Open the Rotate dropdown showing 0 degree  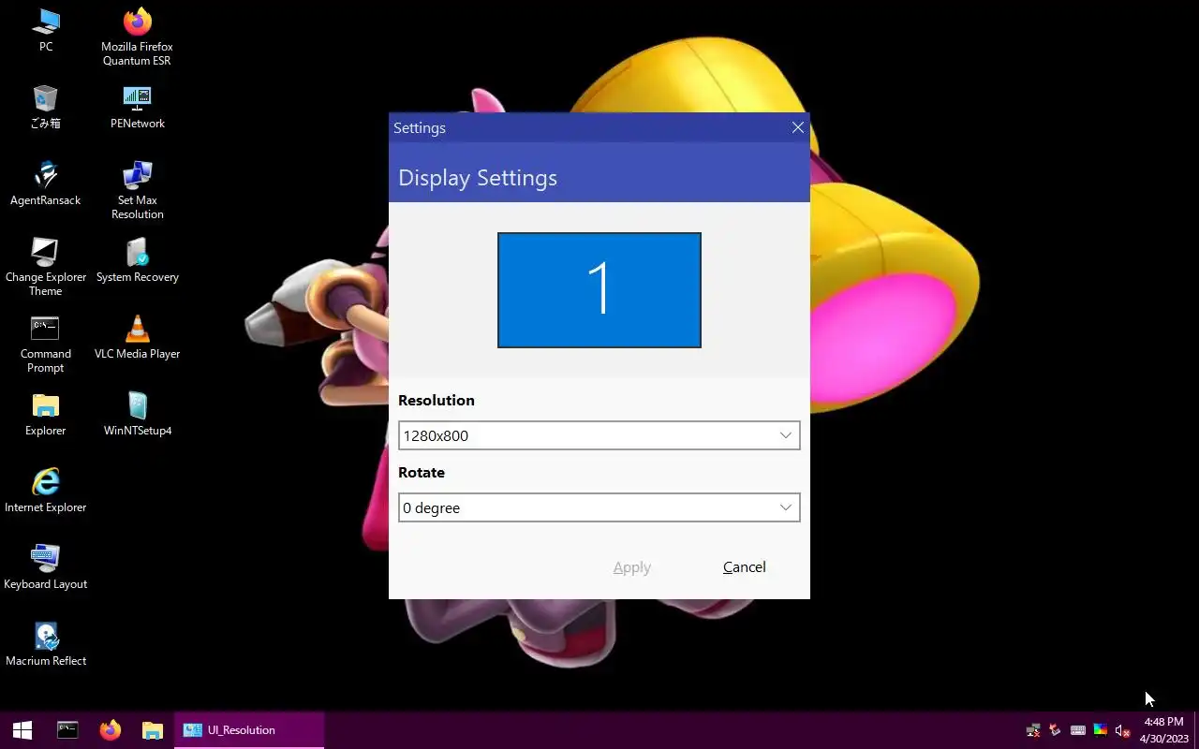[599, 507]
